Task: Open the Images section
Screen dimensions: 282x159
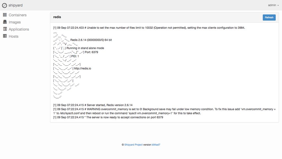Action: click(15, 22)
